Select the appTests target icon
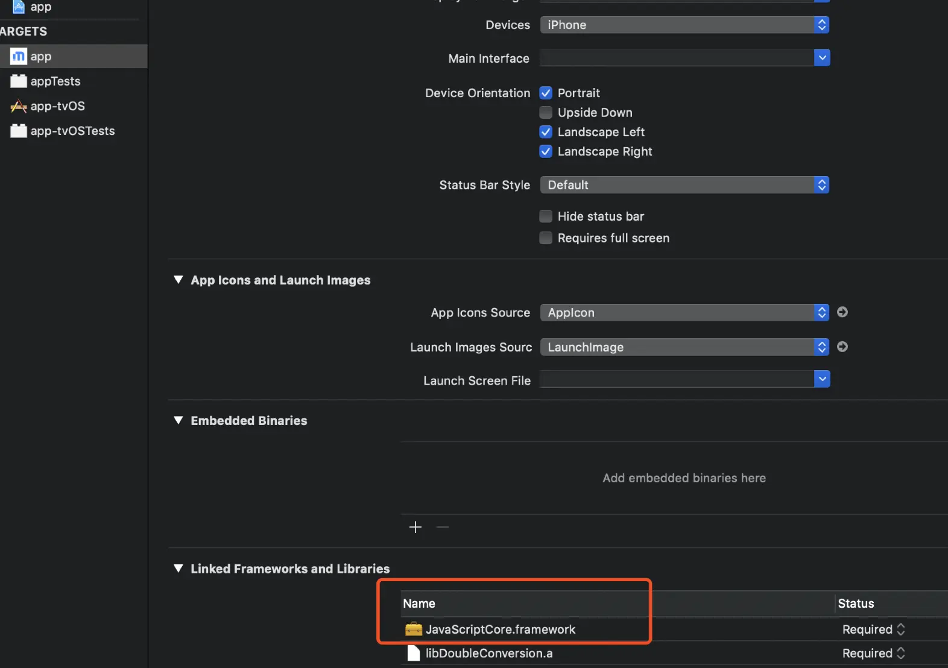The image size is (948, 668). click(19, 81)
